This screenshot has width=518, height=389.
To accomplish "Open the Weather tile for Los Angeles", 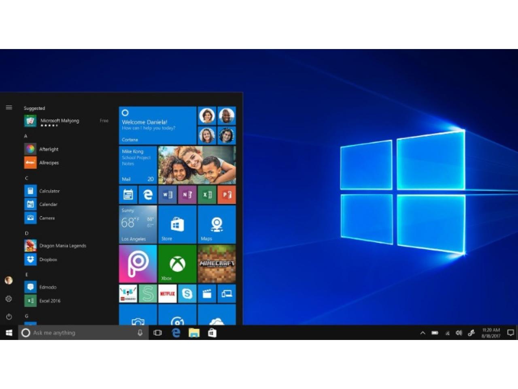I will tap(138, 224).
